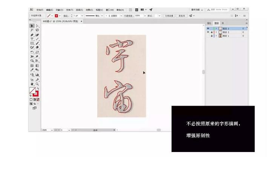The height and width of the screenshot is (175, 279).
Task: Expand layer 图层 1 contents
Action: coord(216,36)
